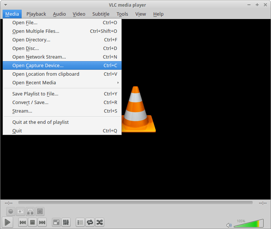
Task: Toggle the playlist icon
Action: tap(80, 222)
